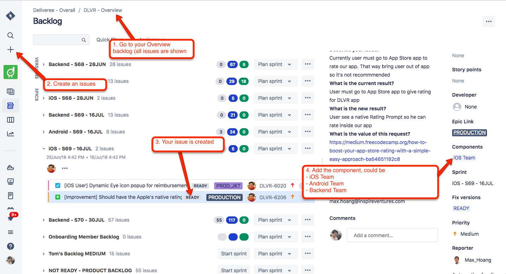
Task: Expand the Onboarding Member Backlog
Action: coord(44,237)
